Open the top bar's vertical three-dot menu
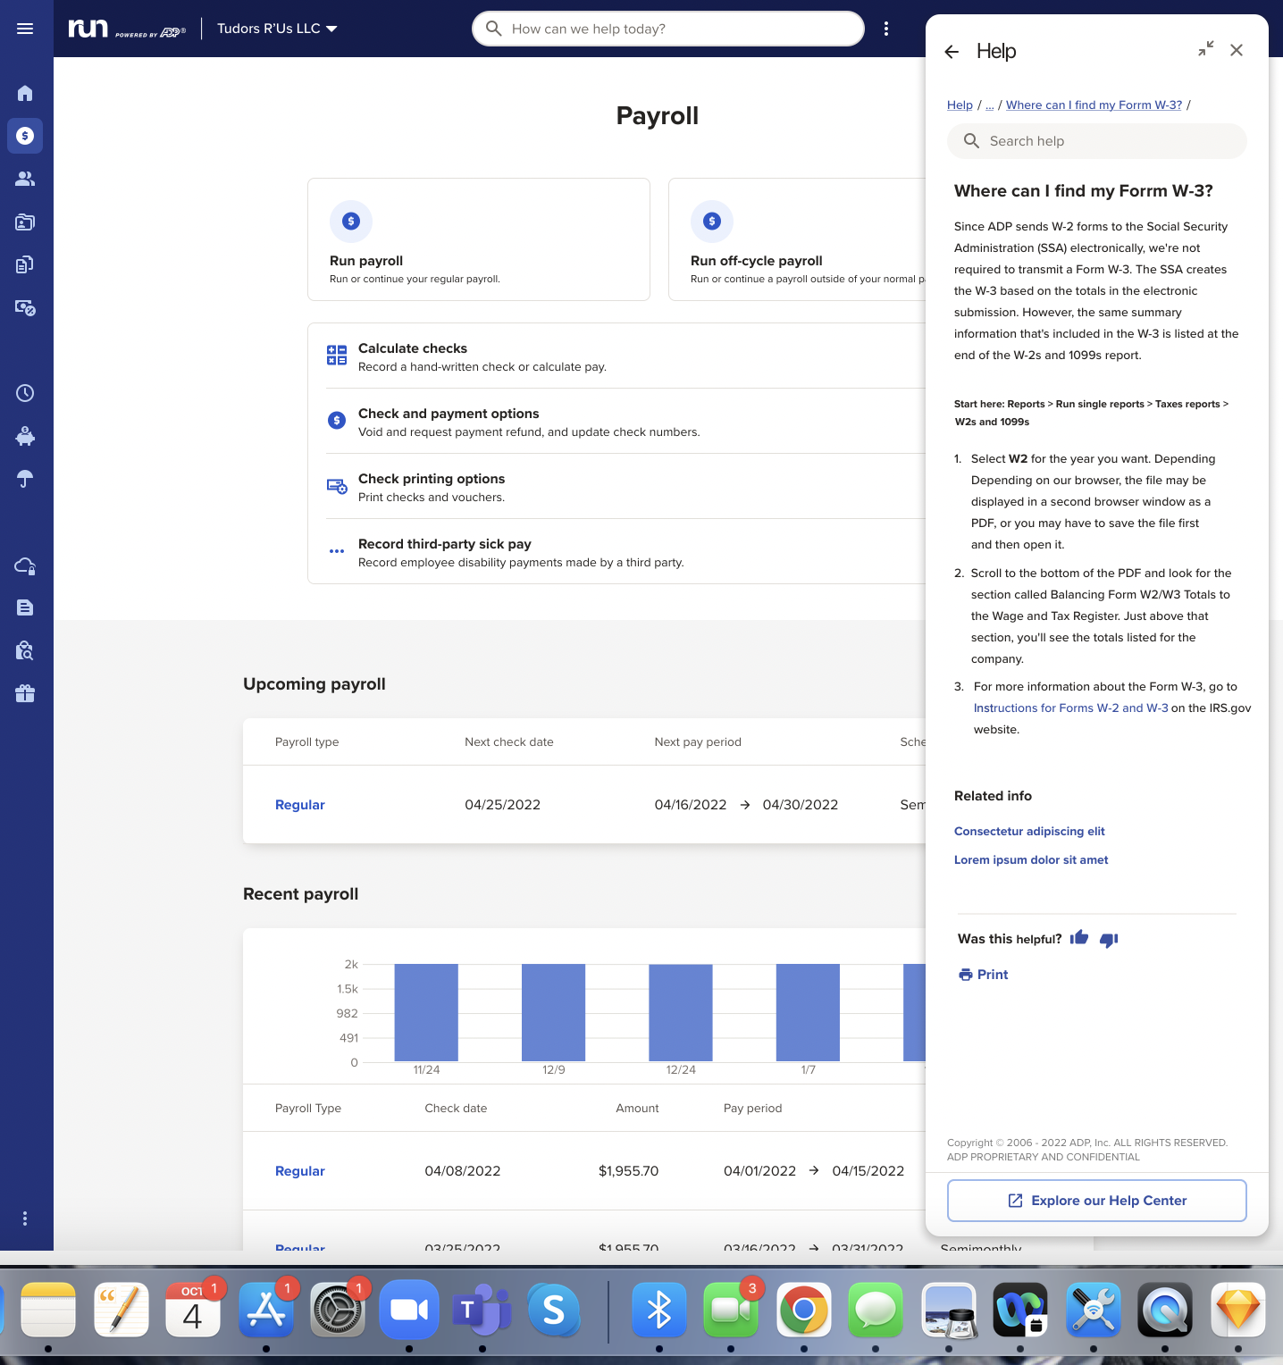Screen dimensions: 1283x1365 886,29
